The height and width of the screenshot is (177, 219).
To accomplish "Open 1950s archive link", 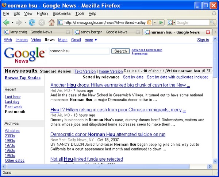I will click(10, 156).
